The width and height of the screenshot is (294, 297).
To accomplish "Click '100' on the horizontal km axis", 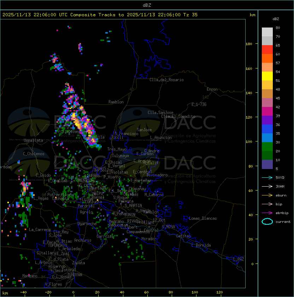I will coord(195,292).
